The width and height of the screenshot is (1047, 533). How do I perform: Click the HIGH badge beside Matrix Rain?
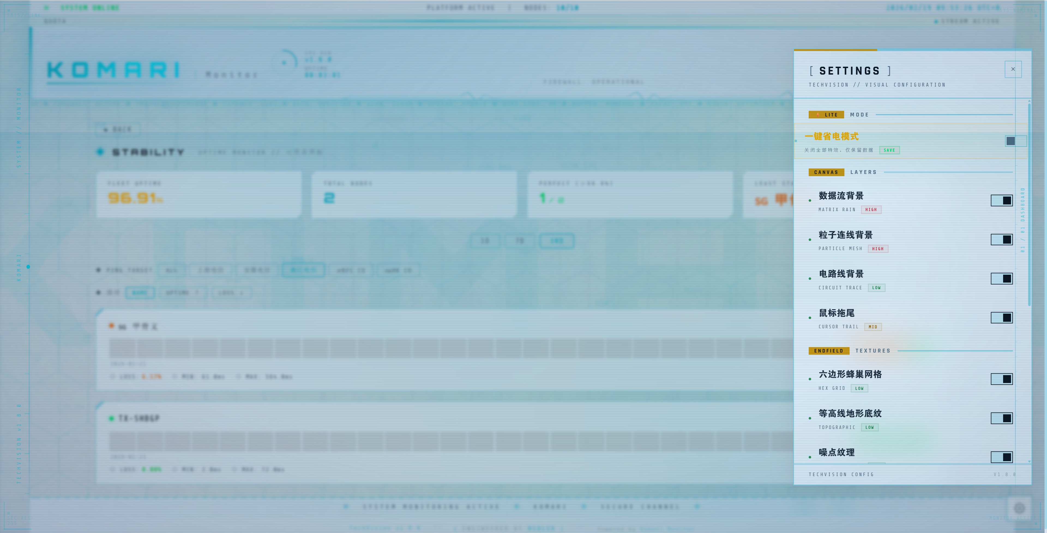pos(871,210)
